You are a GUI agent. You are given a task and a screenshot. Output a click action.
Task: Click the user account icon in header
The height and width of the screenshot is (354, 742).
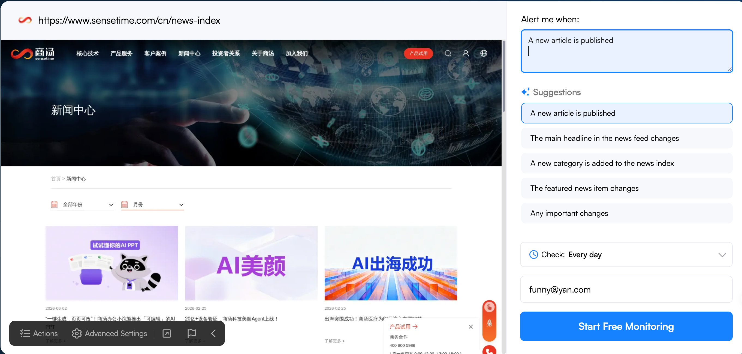[x=466, y=53]
